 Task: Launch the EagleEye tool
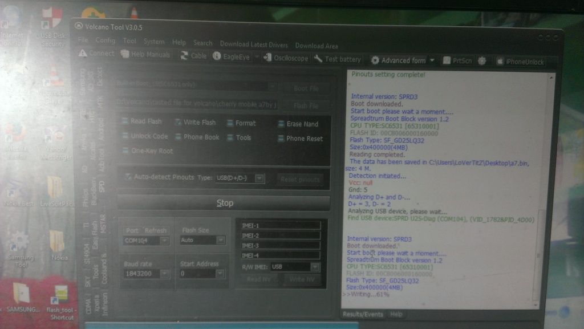(231, 56)
